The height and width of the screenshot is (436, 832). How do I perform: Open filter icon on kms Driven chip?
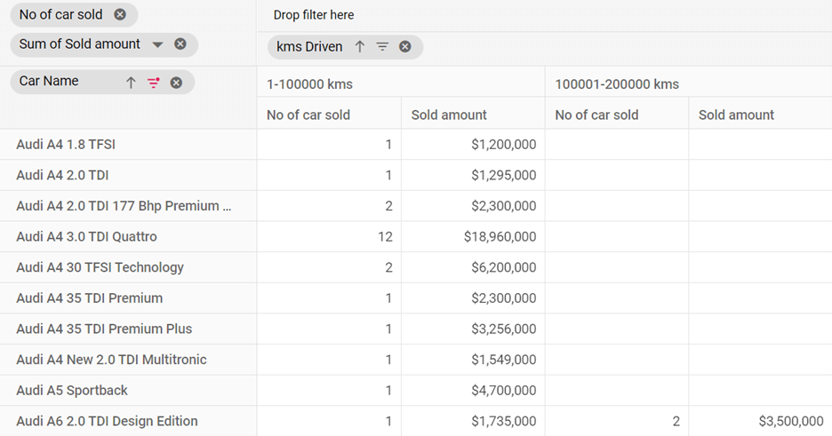[x=382, y=47]
